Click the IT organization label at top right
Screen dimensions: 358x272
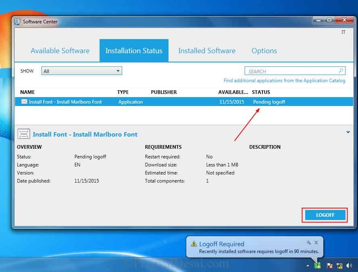click(343, 32)
